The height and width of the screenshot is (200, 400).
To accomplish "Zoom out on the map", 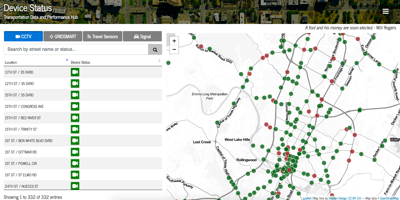I will coord(174,49).
